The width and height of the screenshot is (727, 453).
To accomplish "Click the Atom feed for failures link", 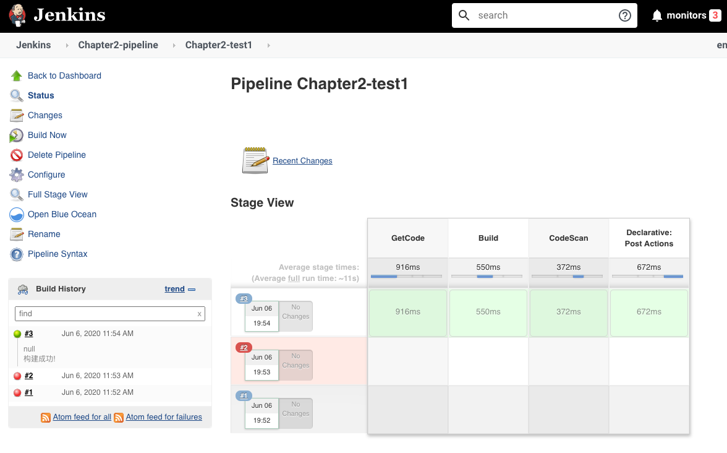I will click(x=164, y=417).
